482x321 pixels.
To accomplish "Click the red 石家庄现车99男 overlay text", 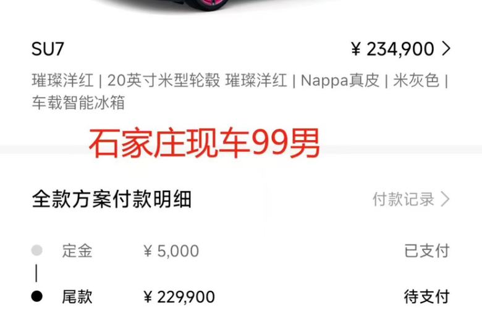I will pyautogui.click(x=205, y=143).
